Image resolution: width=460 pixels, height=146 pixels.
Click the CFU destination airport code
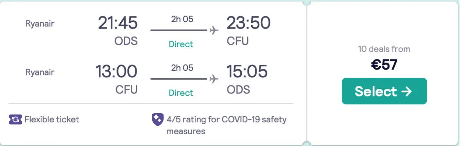[x=238, y=41]
